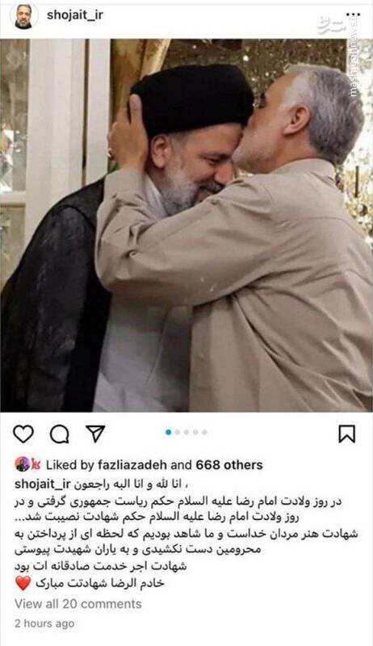Jump to last carousel dot
Image resolution: width=373 pixels, height=646 pixels.
pyautogui.click(x=204, y=432)
